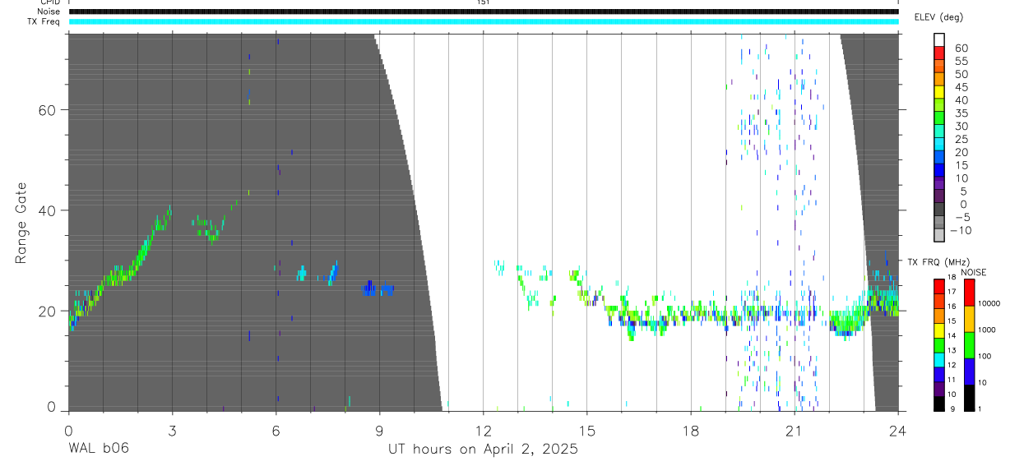The image size is (1010, 466).
Task: Click the yellow segment of the ELEV colorbar
Action: [x=938, y=94]
